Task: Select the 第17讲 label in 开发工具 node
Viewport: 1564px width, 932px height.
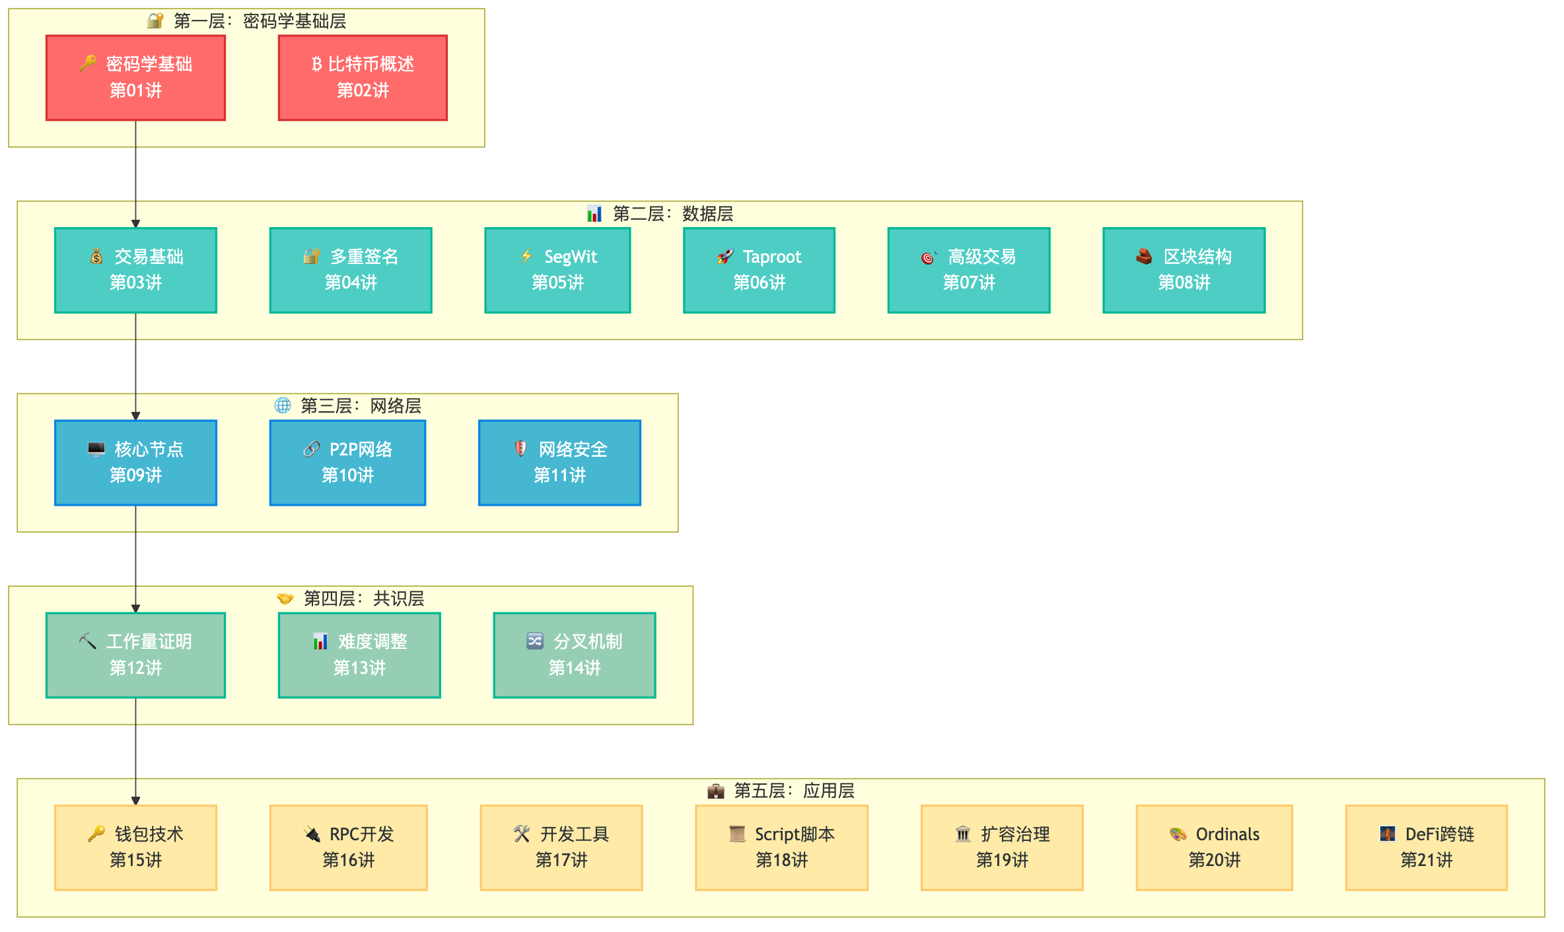Action: 561,859
